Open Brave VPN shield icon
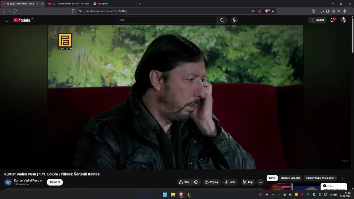This screenshot has height=199, width=354. pos(344,11)
